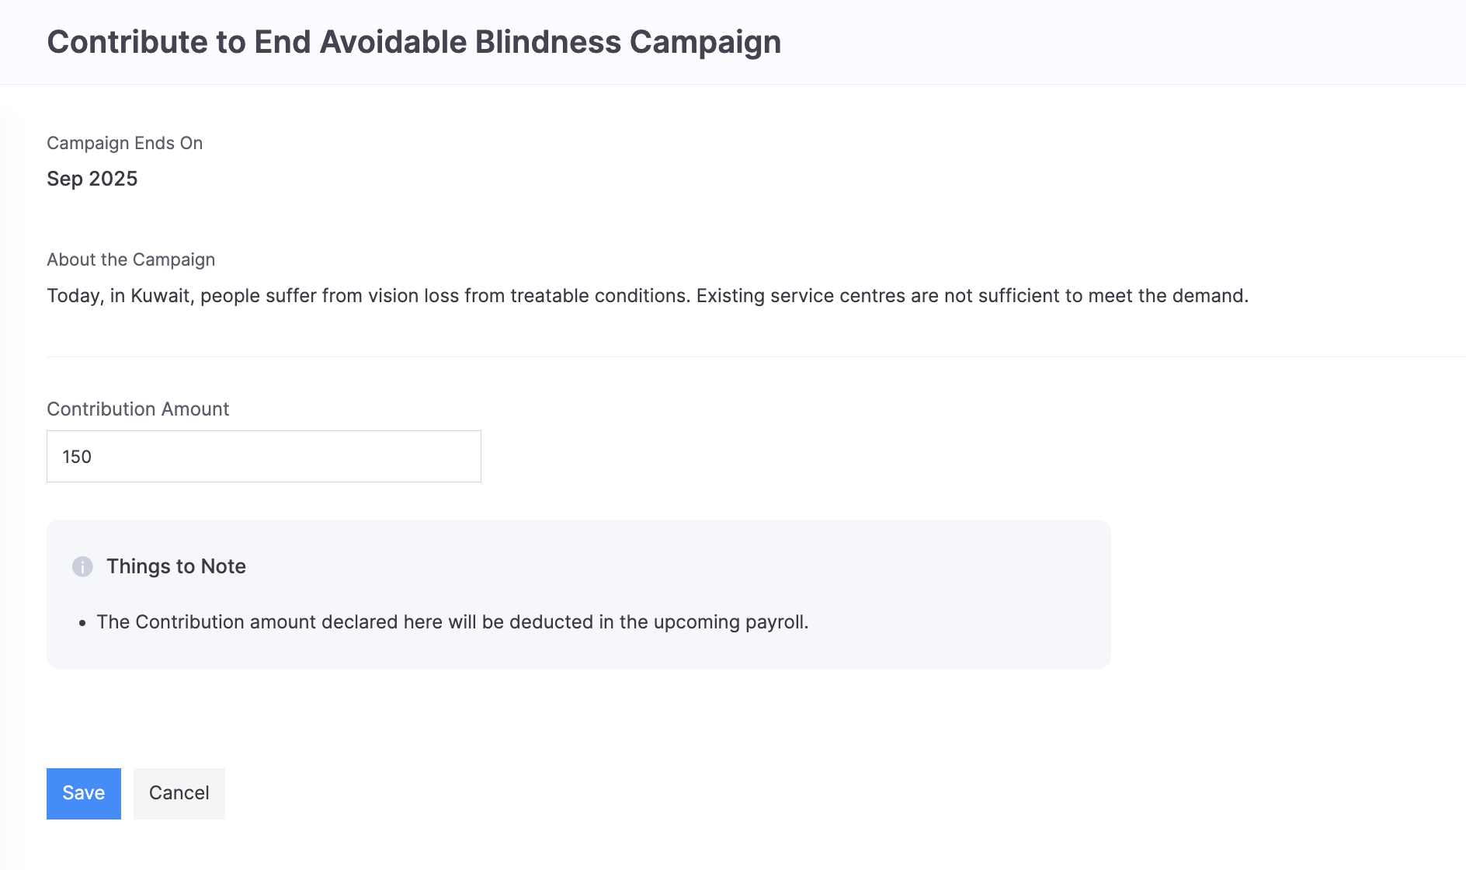This screenshot has height=870, width=1466.
Task: Click the campaign description paragraph
Action: pyautogui.click(x=647, y=296)
